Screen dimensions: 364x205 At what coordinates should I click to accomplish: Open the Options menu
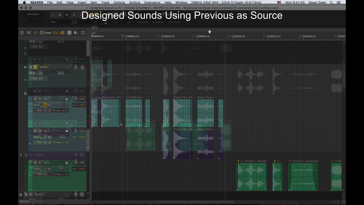[x=119, y=3]
